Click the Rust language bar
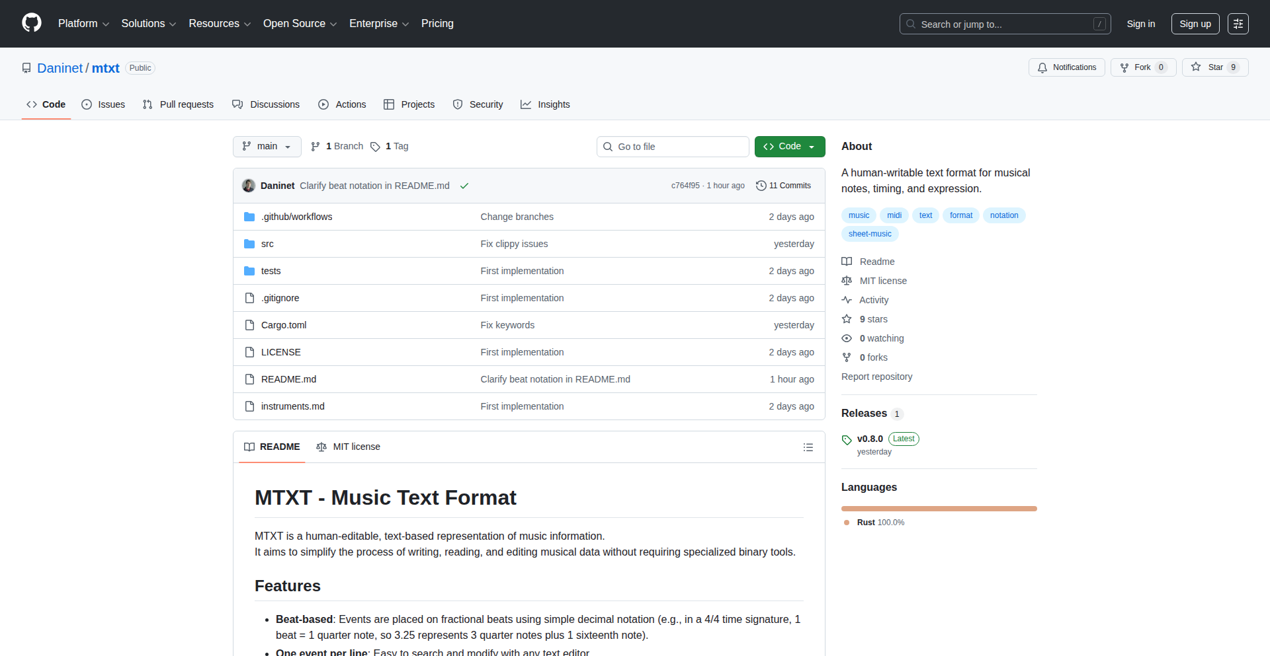The width and height of the screenshot is (1270, 656). click(939, 509)
